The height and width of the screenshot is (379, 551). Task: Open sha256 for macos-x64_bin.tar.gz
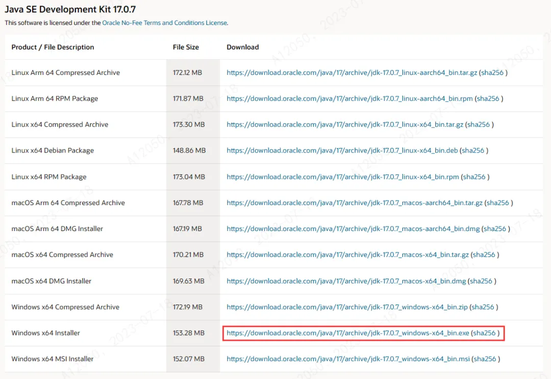pos(484,255)
